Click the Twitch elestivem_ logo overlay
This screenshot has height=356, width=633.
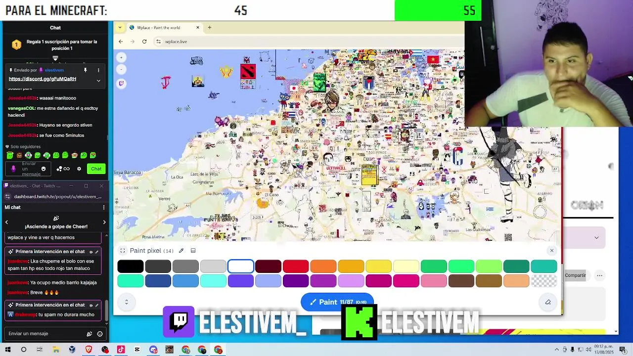(235, 322)
